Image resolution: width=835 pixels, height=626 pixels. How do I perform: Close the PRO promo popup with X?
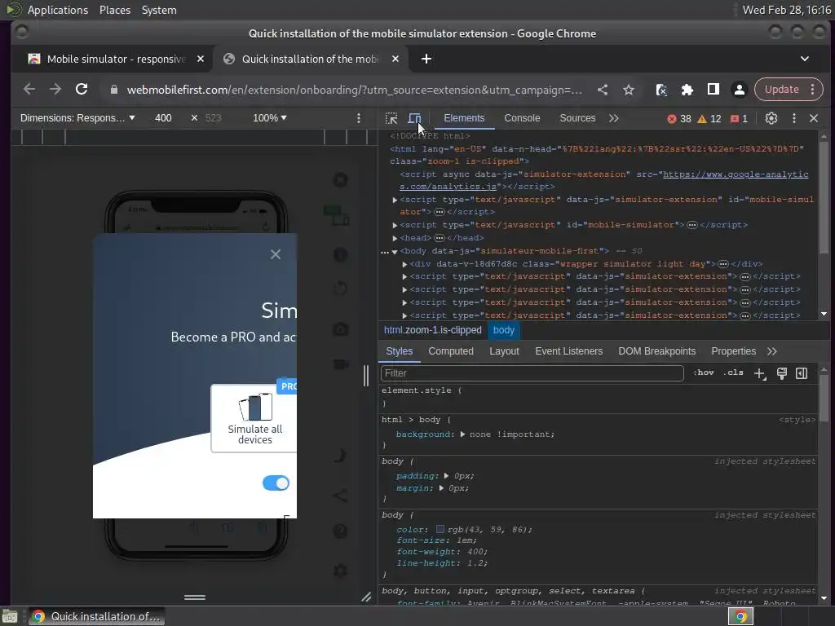276,254
